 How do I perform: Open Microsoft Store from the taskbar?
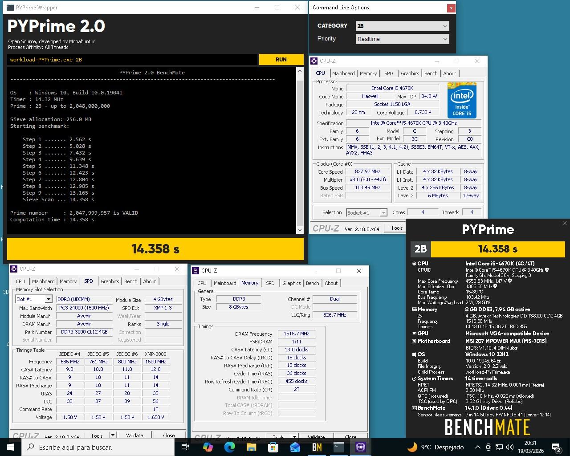(x=273, y=447)
